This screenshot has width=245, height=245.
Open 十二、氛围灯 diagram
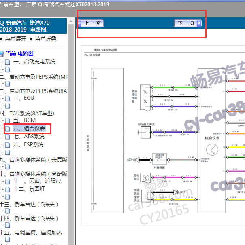(x=29, y=189)
